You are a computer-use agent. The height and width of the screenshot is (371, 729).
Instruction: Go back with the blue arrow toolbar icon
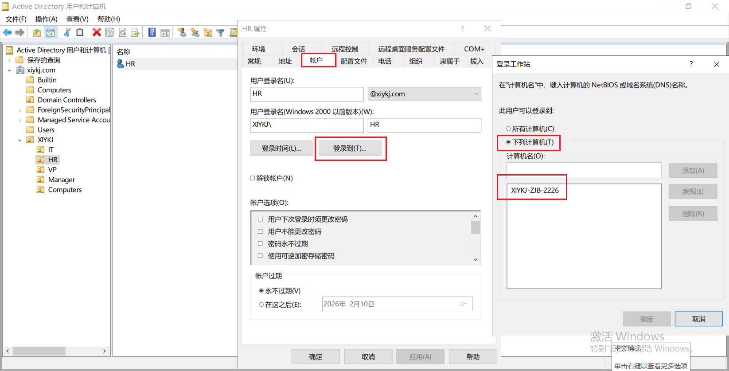click(7, 32)
